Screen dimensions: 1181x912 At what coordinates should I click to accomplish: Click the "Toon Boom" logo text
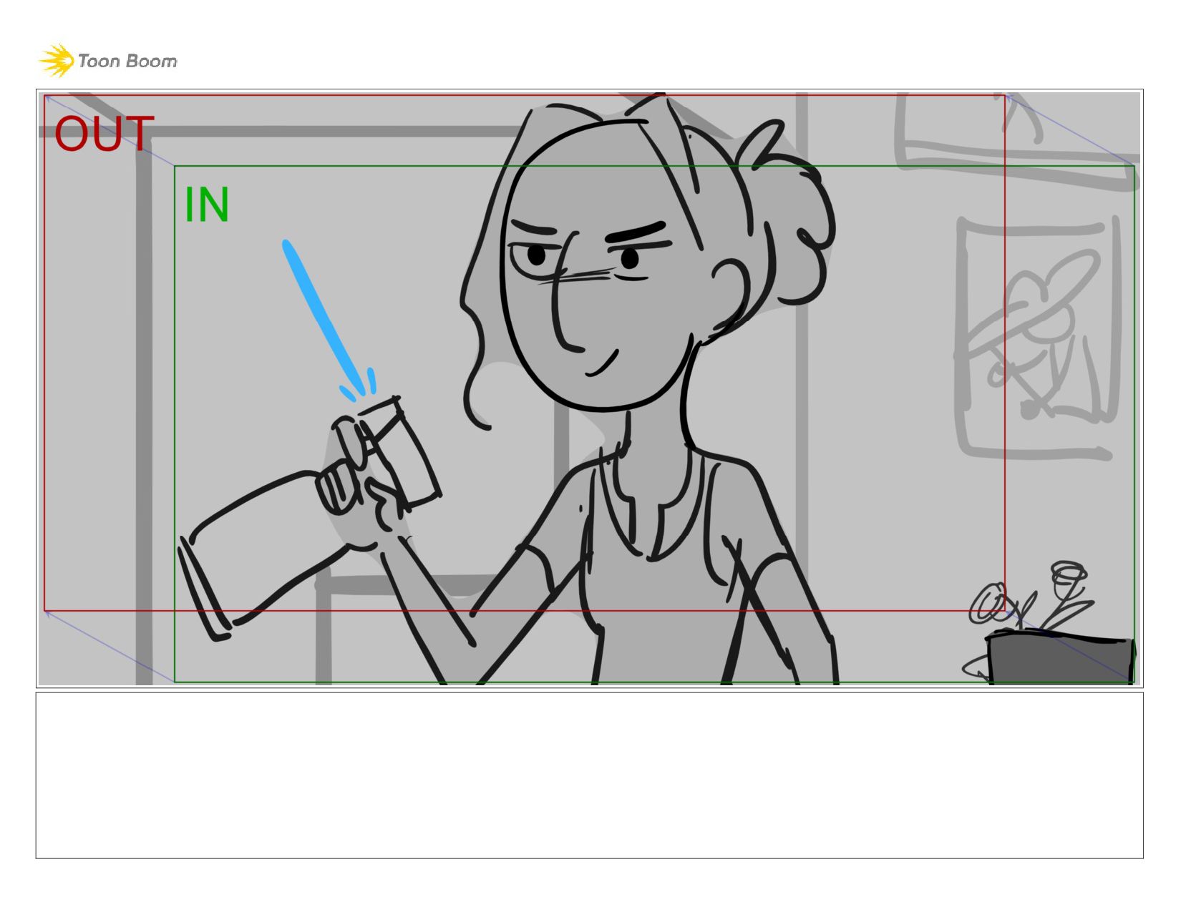(127, 62)
